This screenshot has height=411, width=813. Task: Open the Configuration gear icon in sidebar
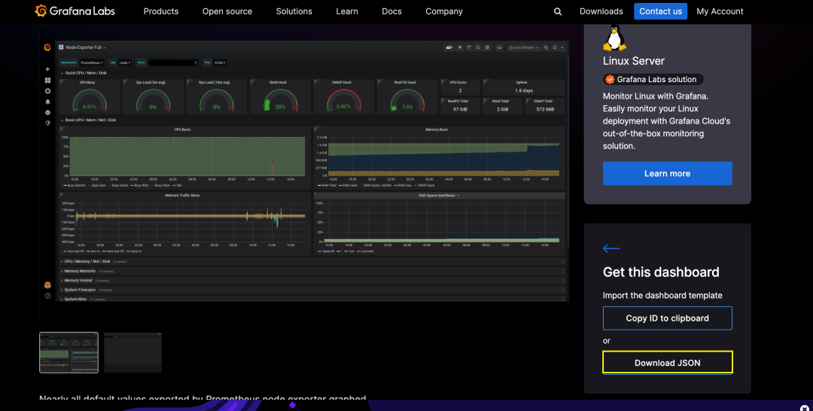pos(47,112)
